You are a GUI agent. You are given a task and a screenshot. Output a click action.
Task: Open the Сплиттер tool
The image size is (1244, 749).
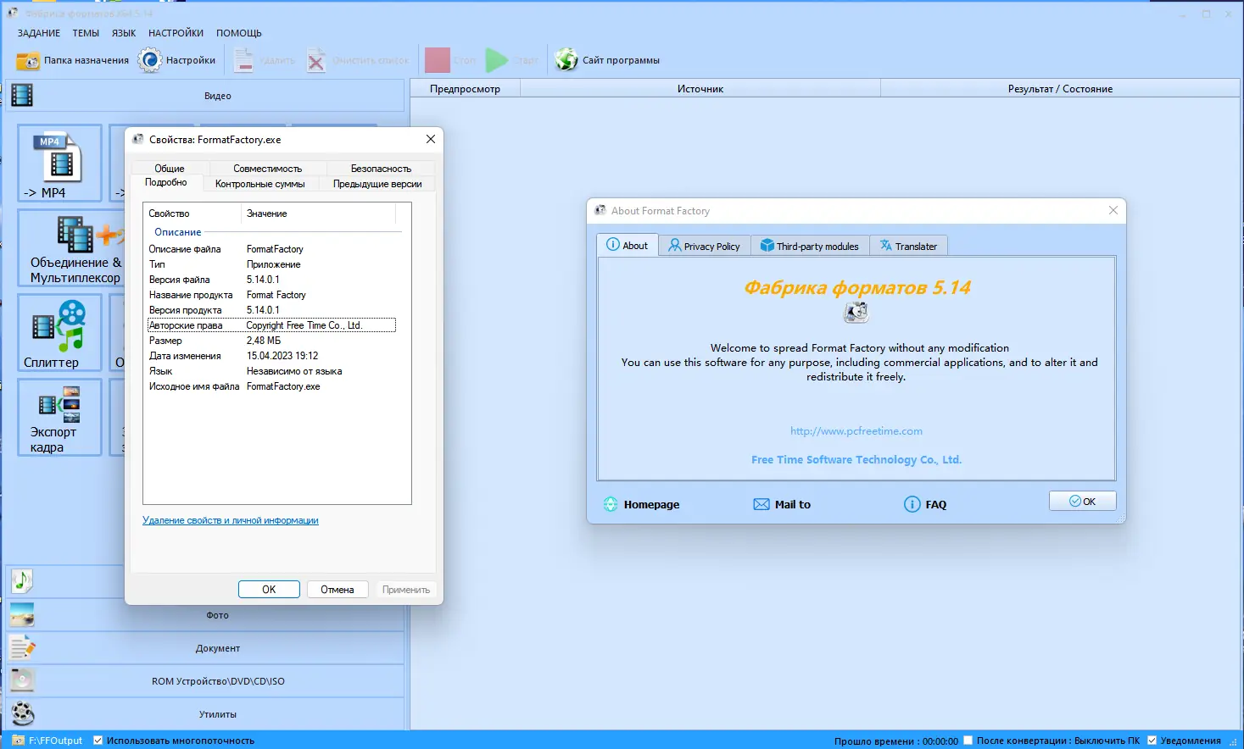59,332
